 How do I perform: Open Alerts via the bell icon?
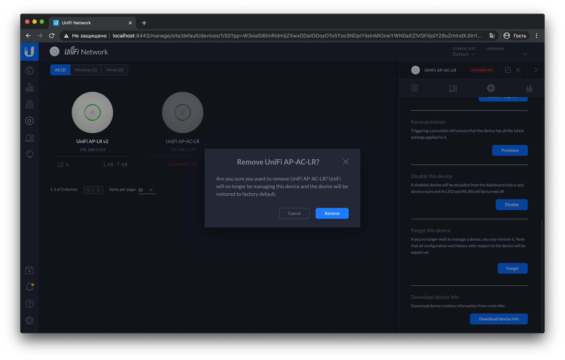coord(29,287)
